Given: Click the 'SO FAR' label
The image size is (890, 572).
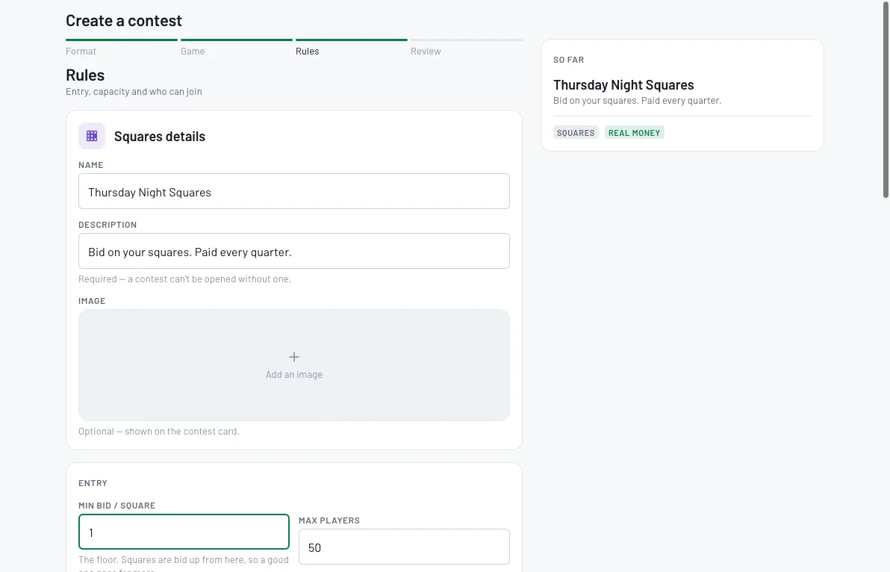Looking at the screenshot, I should point(568,60).
